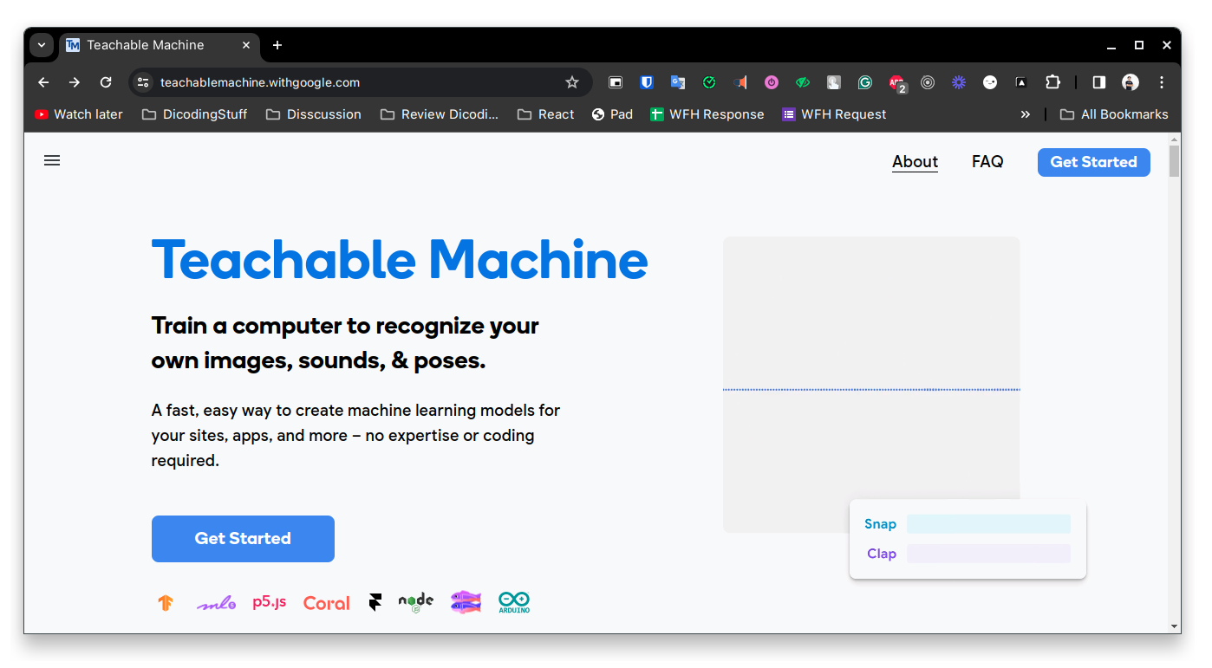Click the demo preview panel
Viewport: 1212px width, 668px height.
point(871,385)
